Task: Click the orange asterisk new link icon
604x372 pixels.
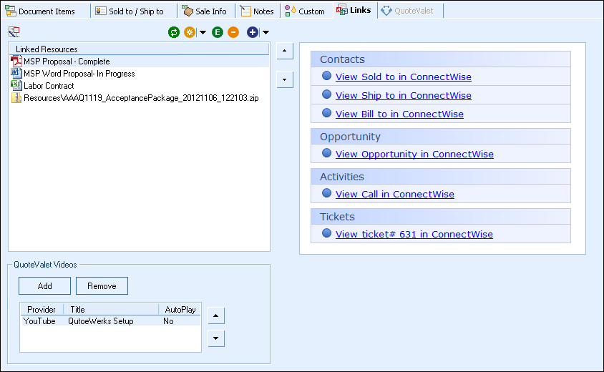Action: click(x=190, y=32)
